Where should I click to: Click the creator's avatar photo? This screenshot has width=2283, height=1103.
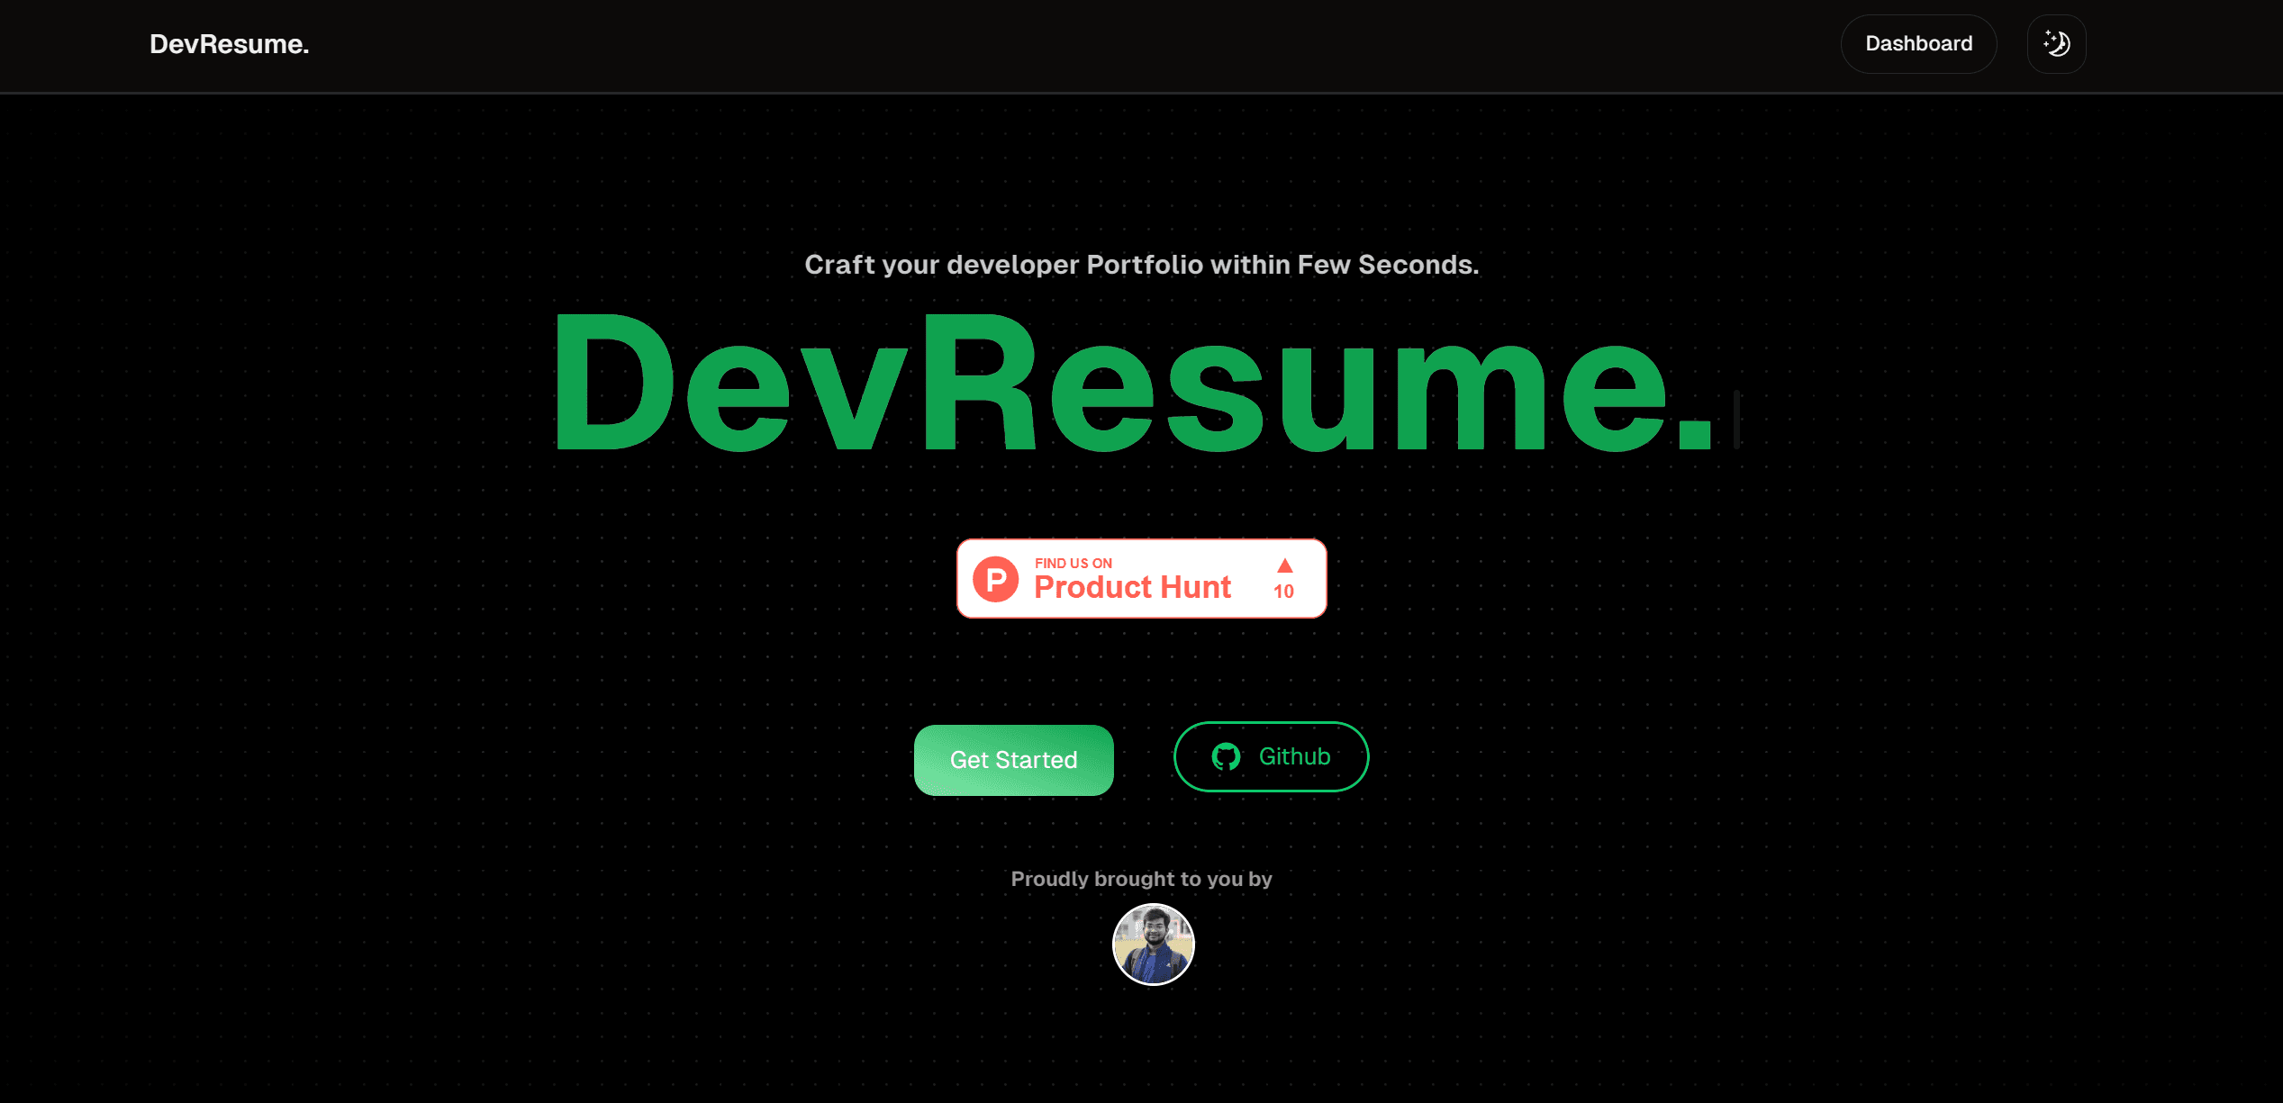[1154, 945]
